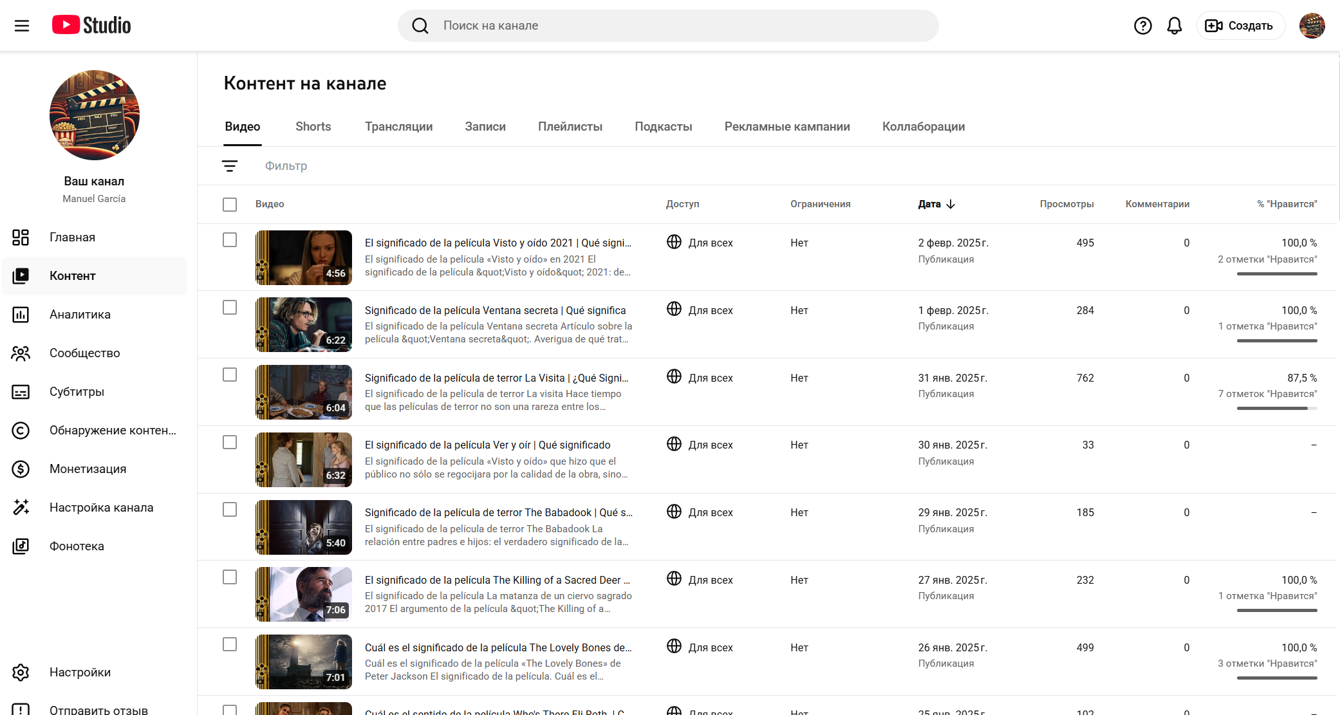This screenshot has width=1340, height=715.
Task: Switch to the Shorts tab
Action: point(313,127)
